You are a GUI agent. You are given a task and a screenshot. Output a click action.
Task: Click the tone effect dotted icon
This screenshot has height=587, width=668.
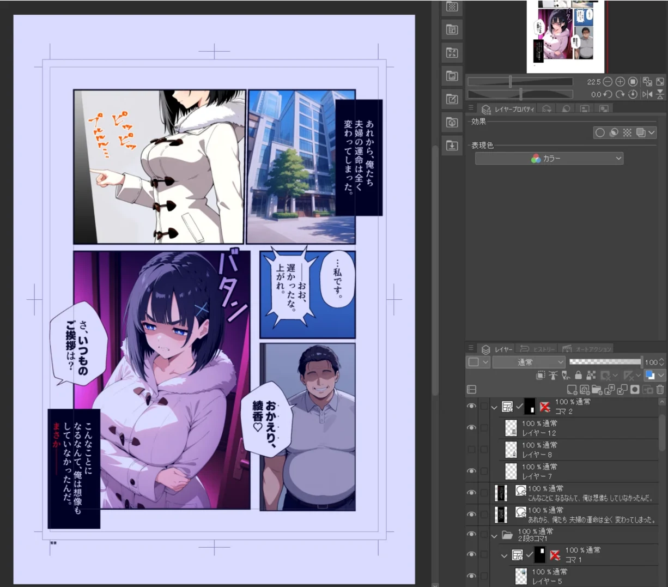627,132
